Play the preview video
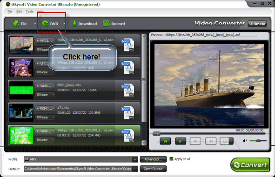The height and width of the screenshot is (177, 275). tap(181, 141)
